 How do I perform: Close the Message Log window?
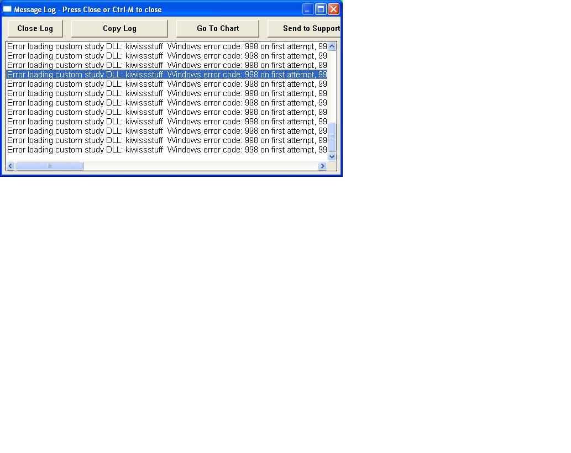[x=333, y=9]
